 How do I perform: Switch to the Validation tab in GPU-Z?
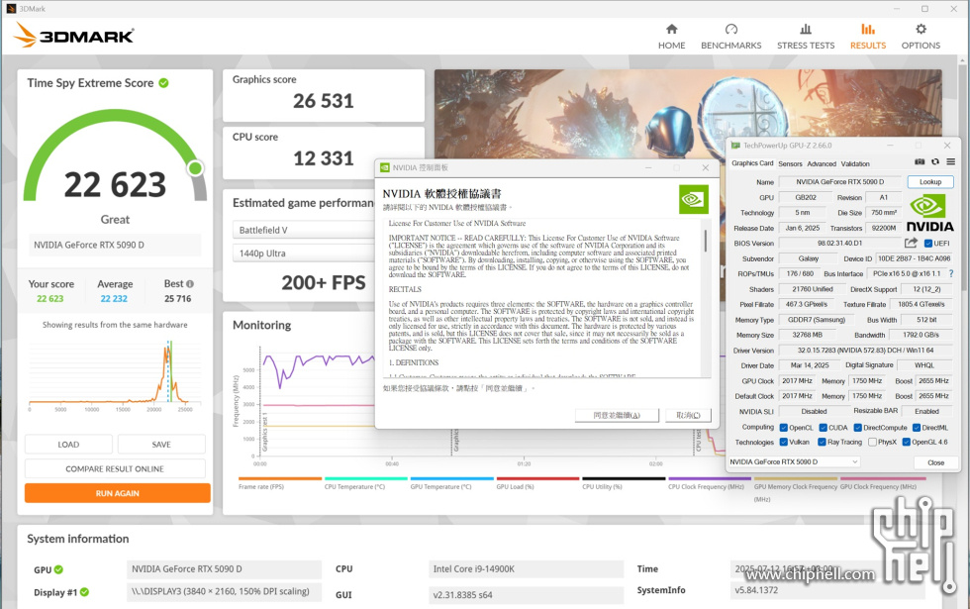855,164
